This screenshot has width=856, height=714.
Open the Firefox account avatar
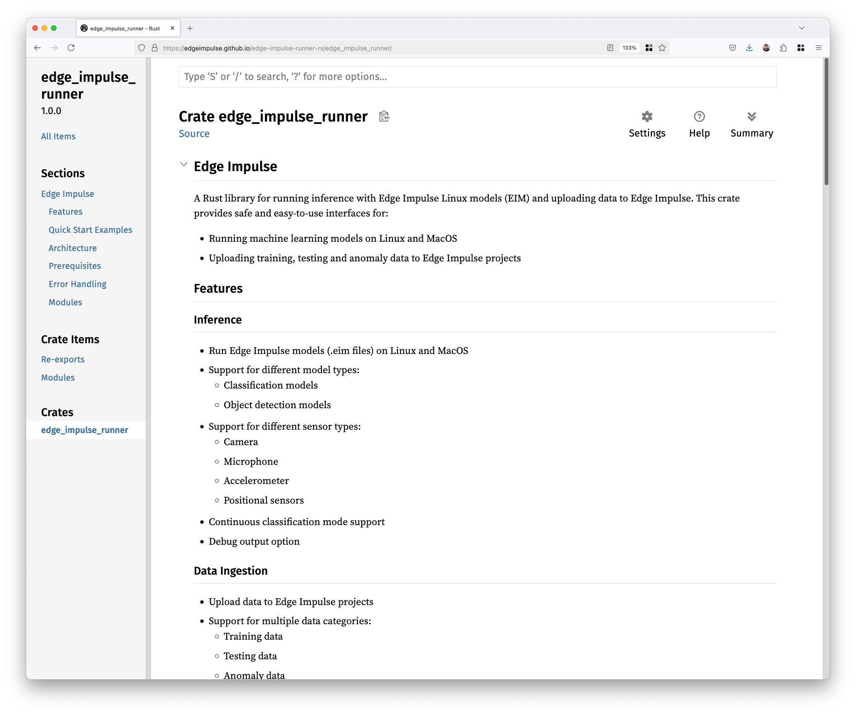click(766, 48)
